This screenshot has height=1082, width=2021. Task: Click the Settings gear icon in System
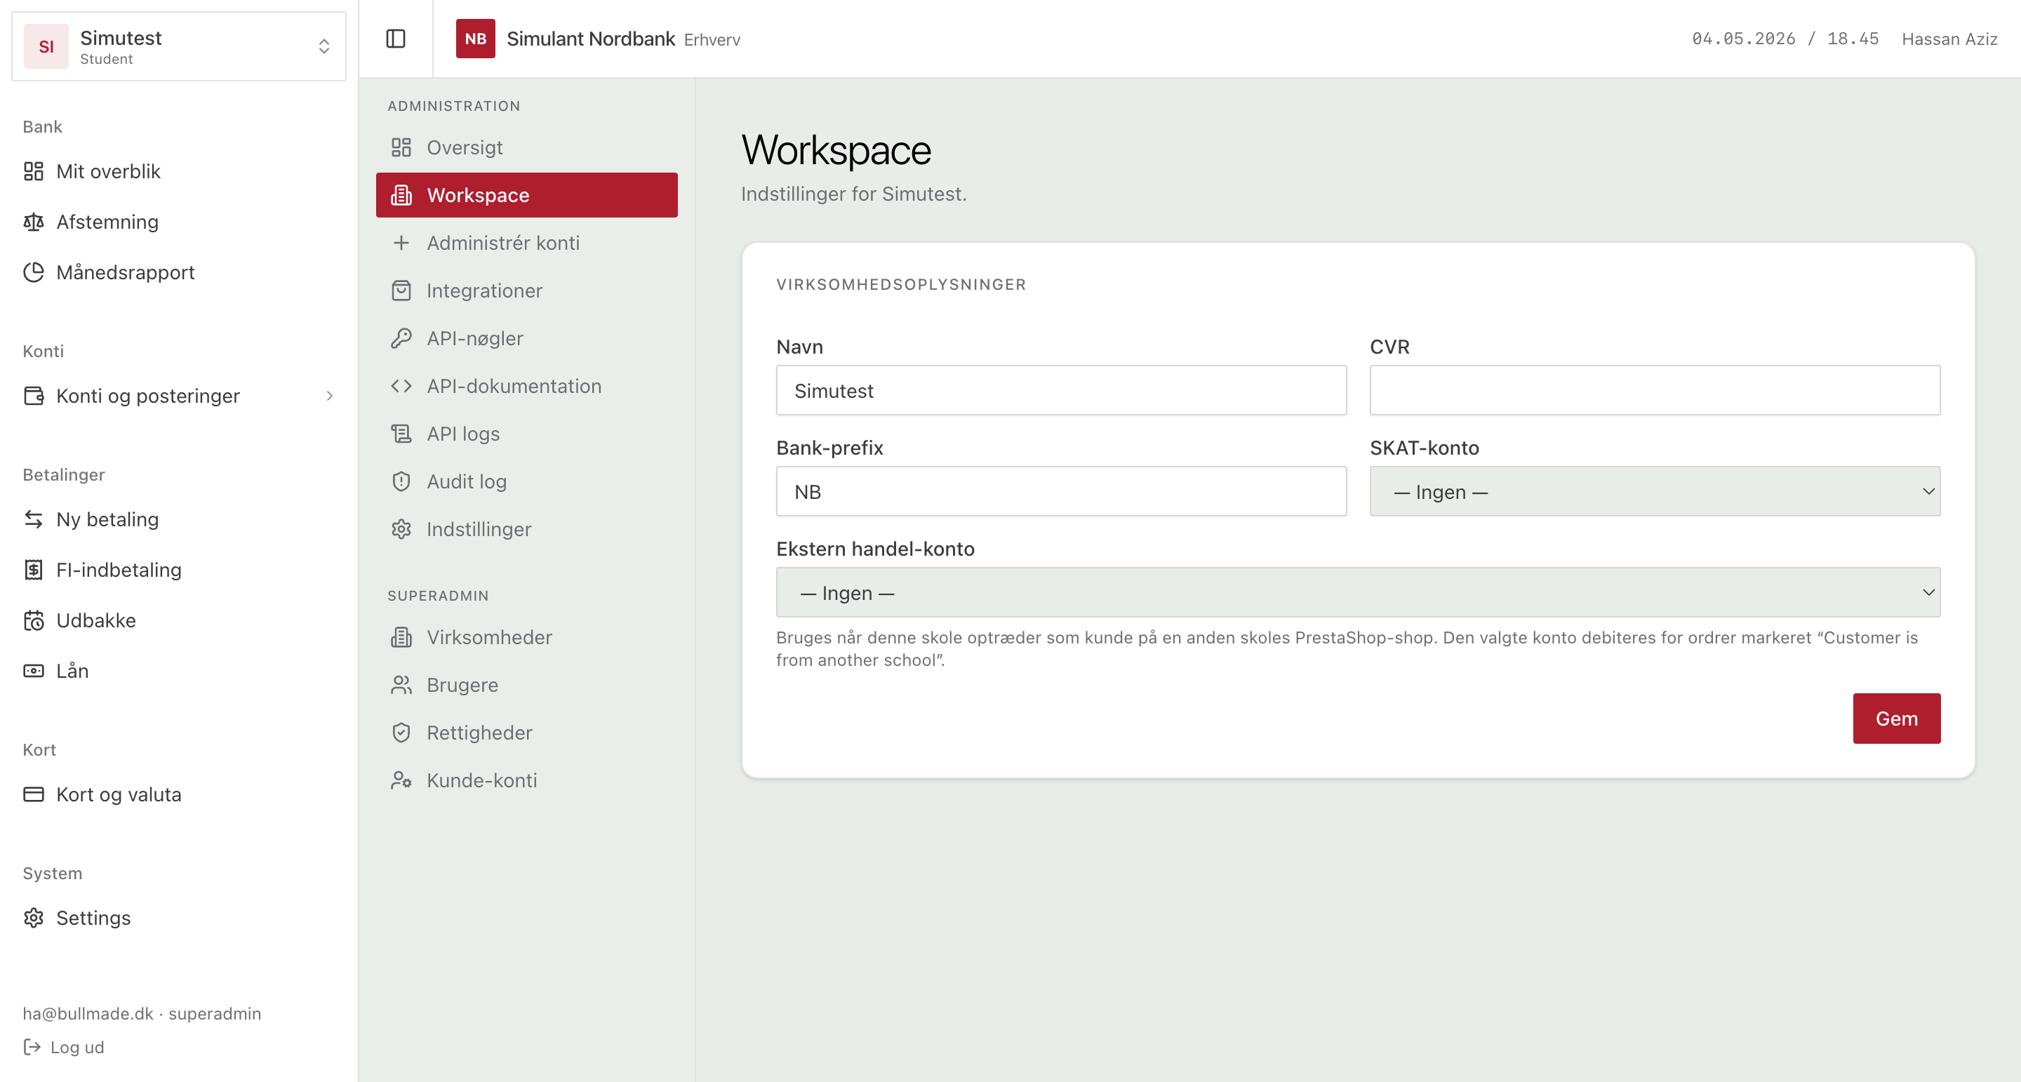tap(33, 918)
